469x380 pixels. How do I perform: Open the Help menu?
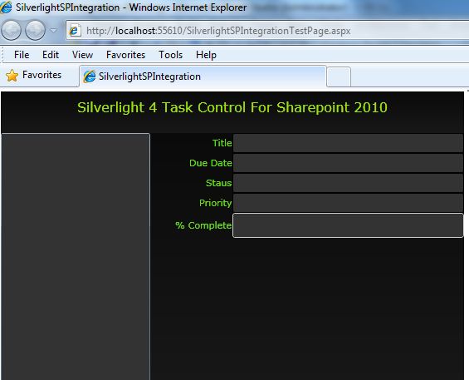[206, 55]
